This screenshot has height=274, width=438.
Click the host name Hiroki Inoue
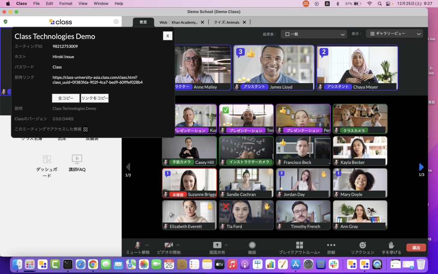point(63,57)
